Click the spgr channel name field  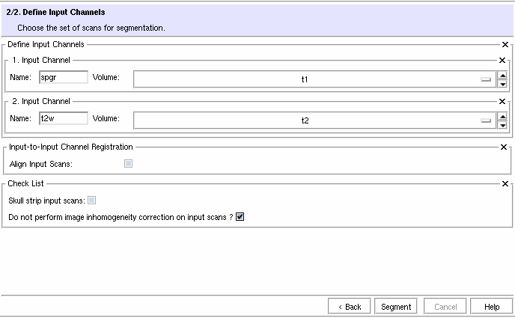[x=63, y=77]
